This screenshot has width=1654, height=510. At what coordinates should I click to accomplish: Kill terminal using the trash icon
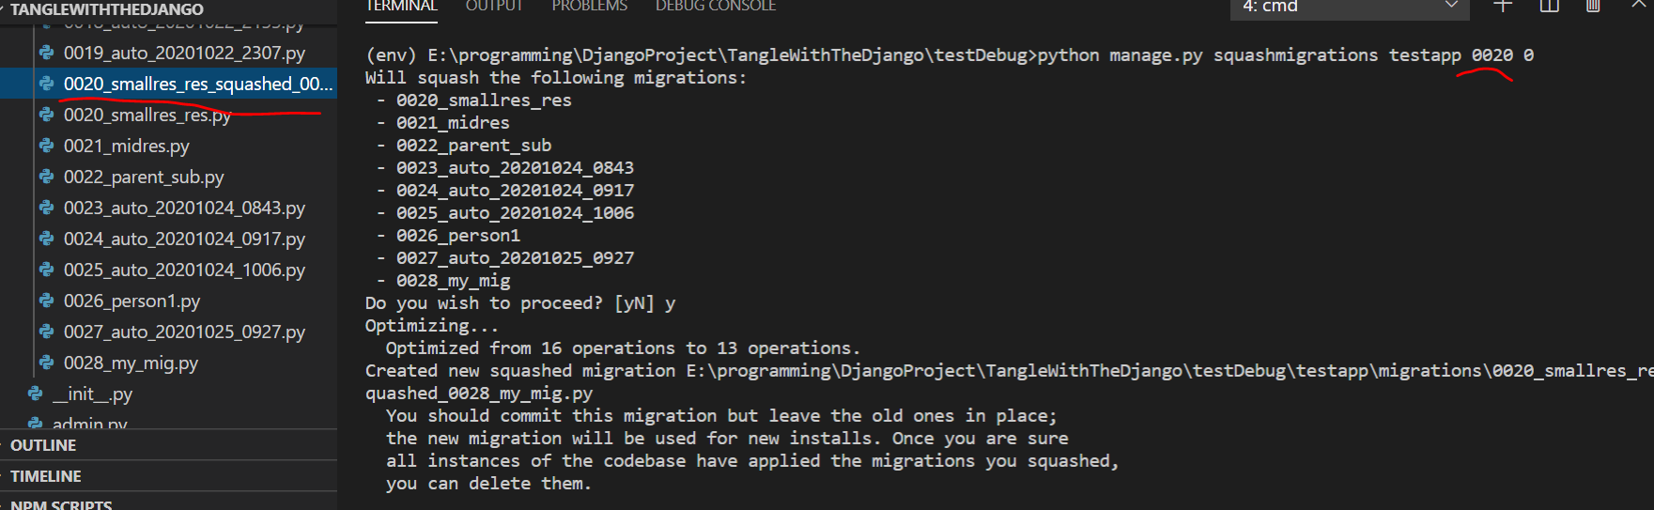(x=1593, y=6)
